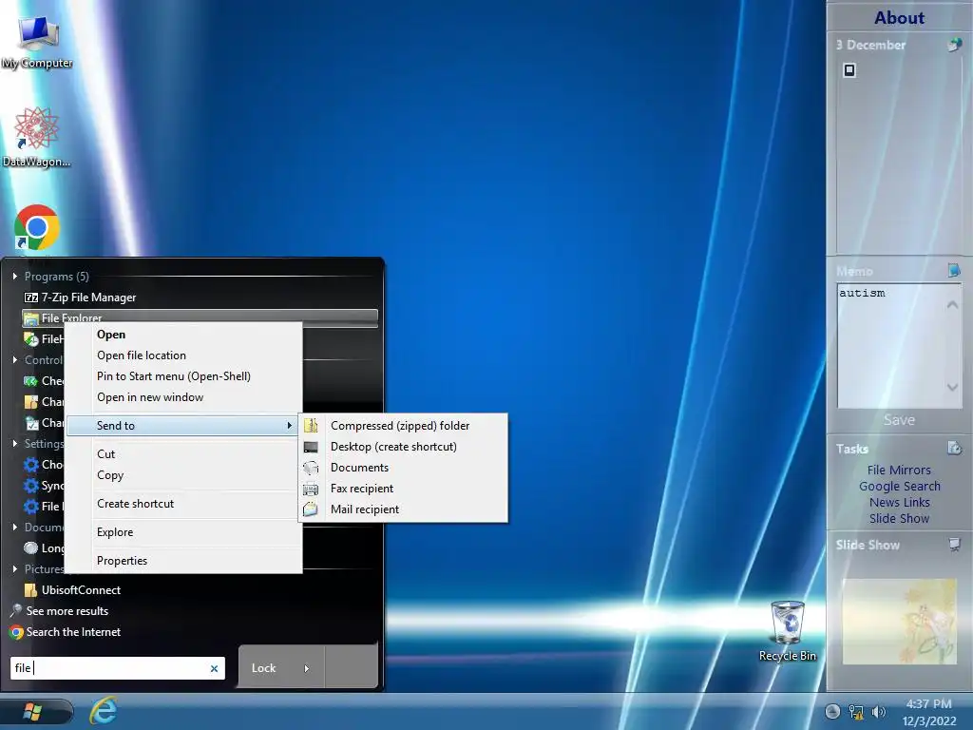Image resolution: width=973 pixels, height=730 pixels.
Task: Choose Open in context menu
Action: 111,335
